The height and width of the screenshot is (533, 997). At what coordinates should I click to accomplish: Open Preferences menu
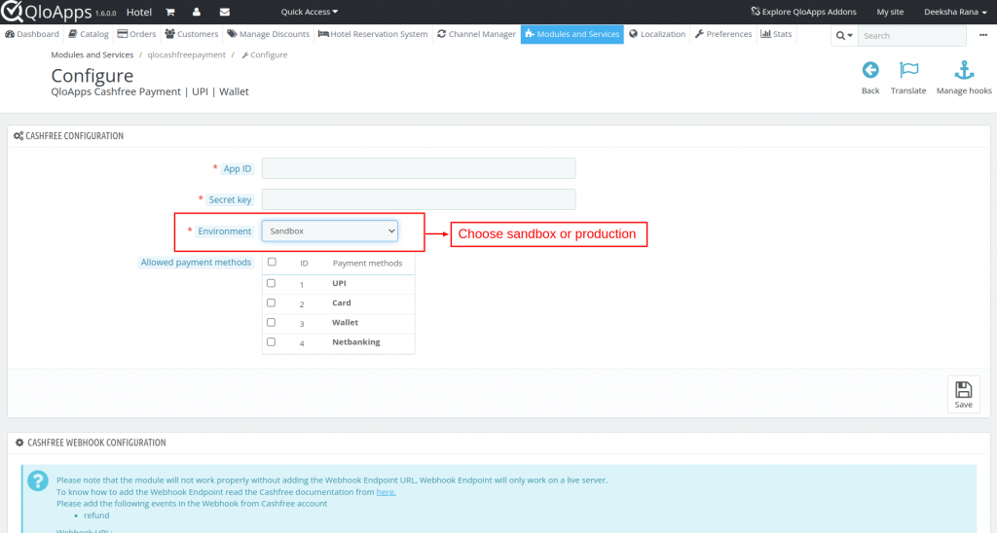[723, 34]
